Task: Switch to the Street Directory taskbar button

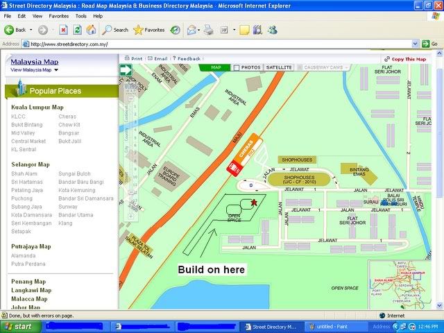Action: (271, 327)
